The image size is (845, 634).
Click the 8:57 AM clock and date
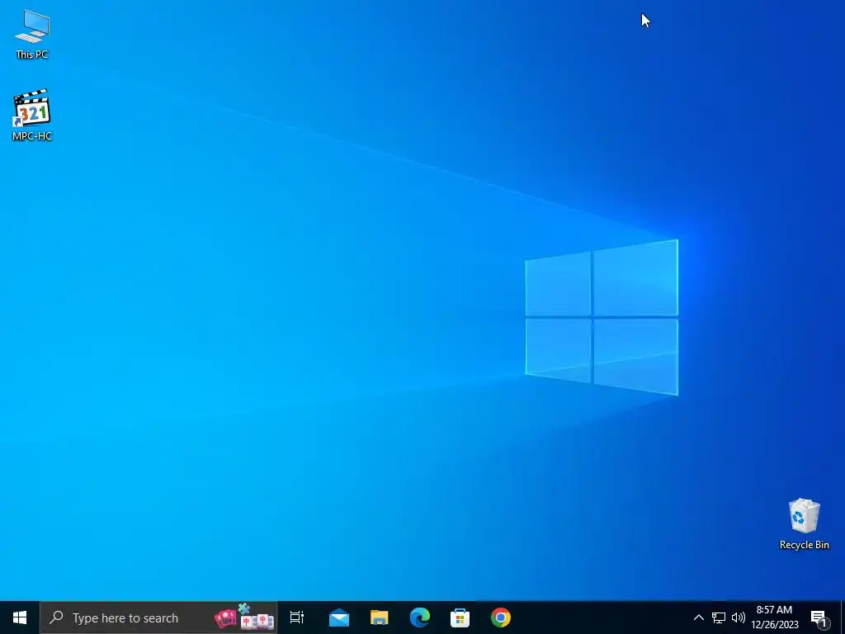(x=774, y=617)
